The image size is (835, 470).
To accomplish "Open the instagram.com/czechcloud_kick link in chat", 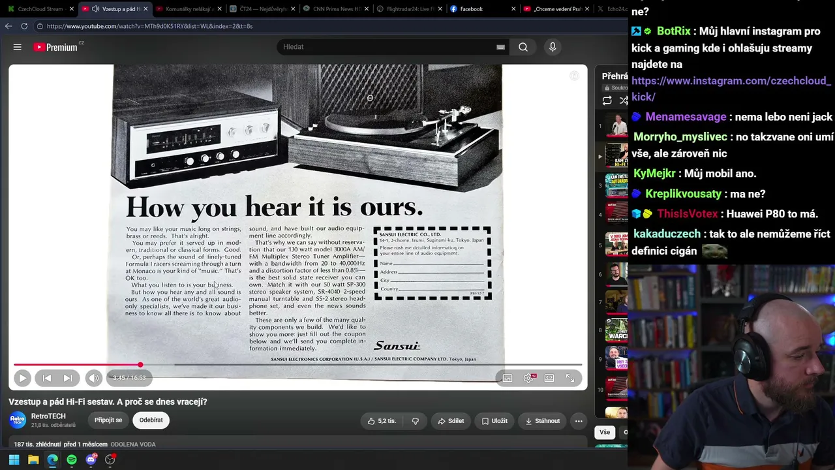I will tap(731, 89).
